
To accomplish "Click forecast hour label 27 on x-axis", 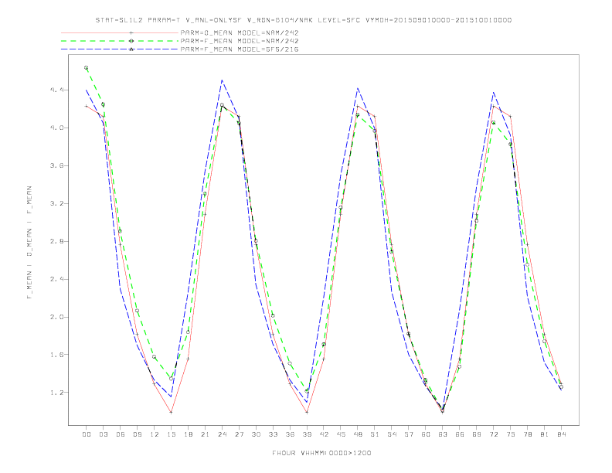I will coord(239,434).
